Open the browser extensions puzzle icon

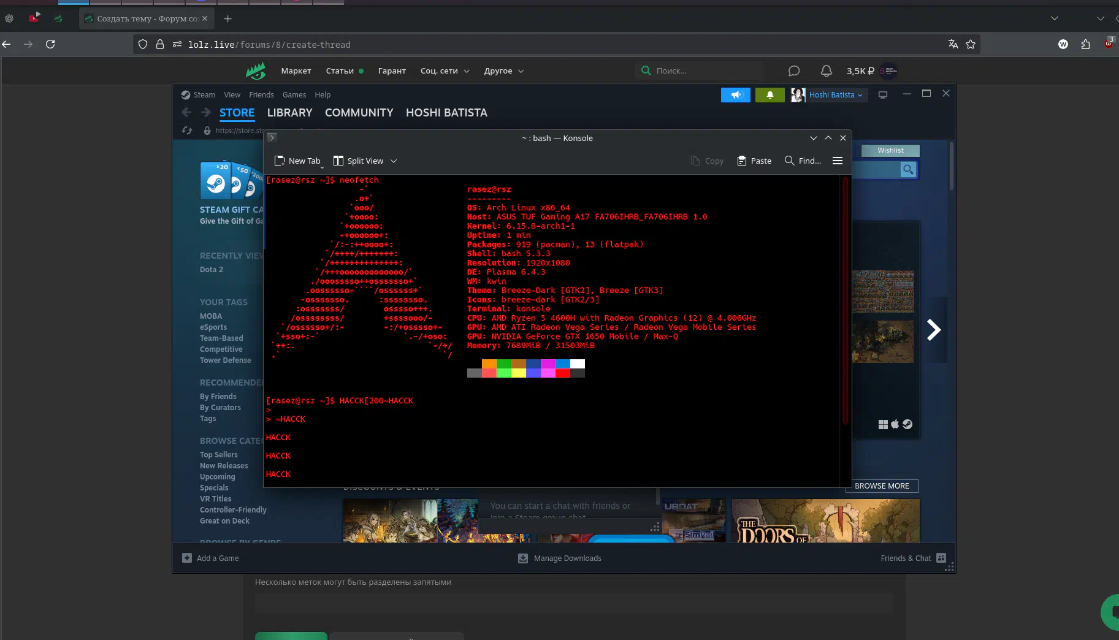coord(1085,44)
